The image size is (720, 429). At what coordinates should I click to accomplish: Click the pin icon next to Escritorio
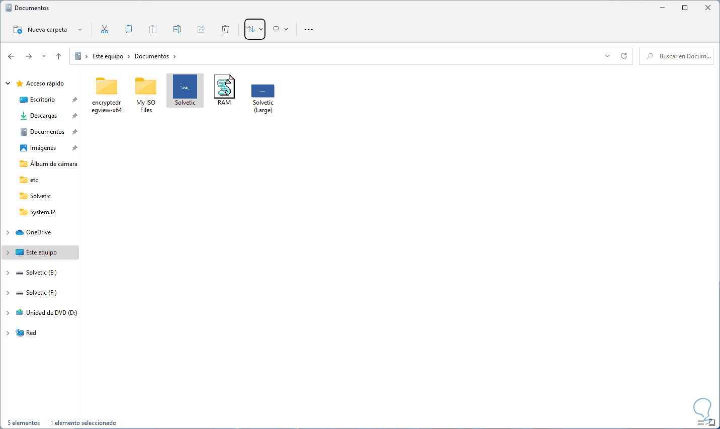coord(74,100)
